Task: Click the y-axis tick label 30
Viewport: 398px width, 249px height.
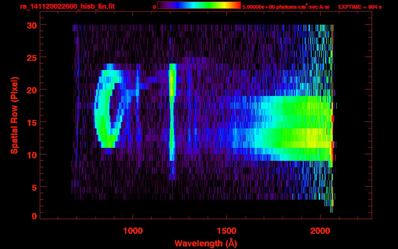Action: [x=31, y=25]
